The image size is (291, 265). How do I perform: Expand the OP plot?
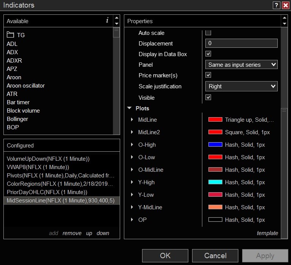coord(132,220)
